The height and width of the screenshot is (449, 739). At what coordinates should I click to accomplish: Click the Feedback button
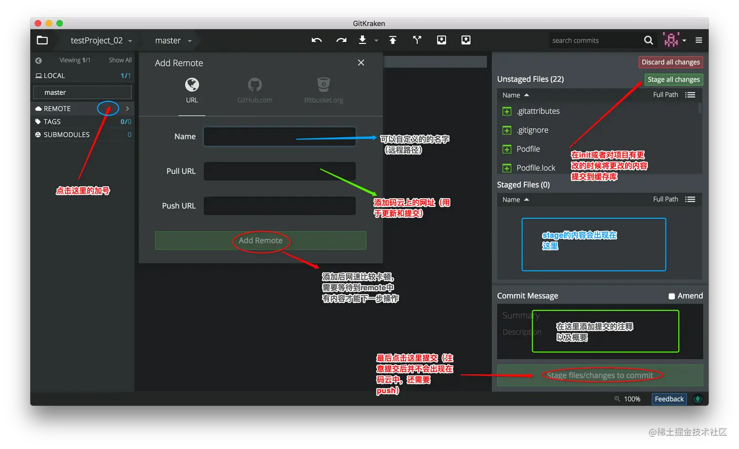pos(669,399)
